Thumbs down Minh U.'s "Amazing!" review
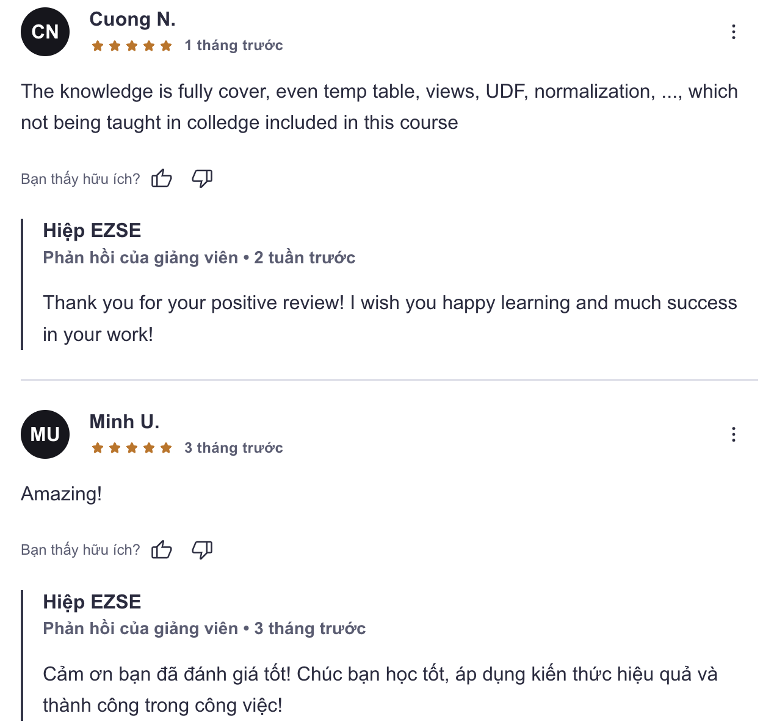 pos(202,550)
